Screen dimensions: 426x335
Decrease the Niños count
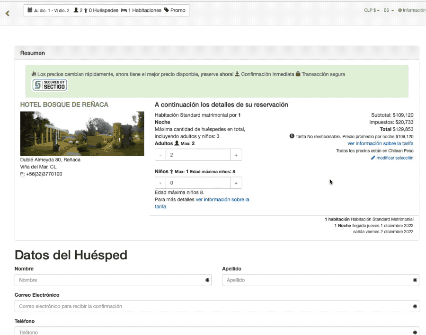(160, 183)
